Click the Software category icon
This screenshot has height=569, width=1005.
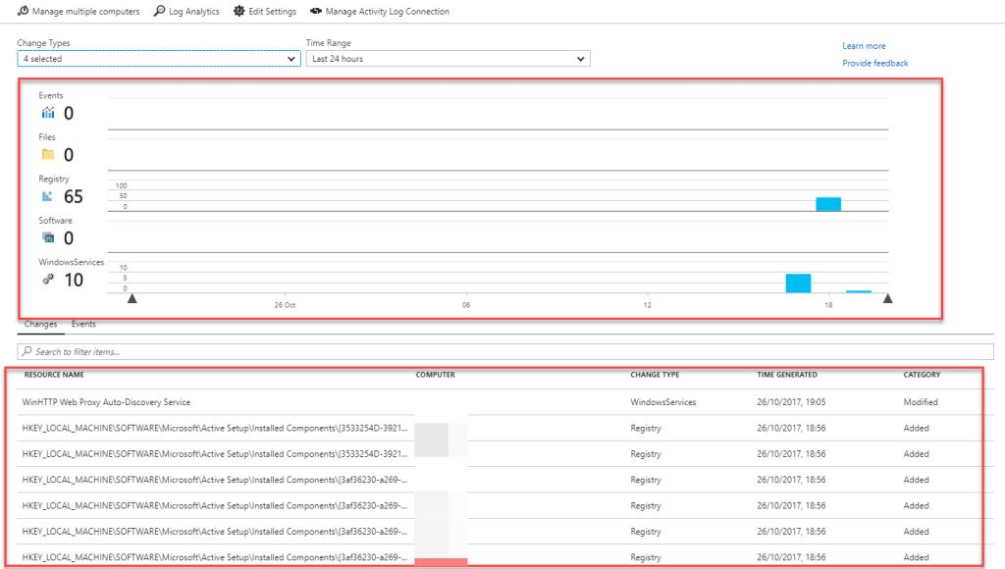point(47,237)
